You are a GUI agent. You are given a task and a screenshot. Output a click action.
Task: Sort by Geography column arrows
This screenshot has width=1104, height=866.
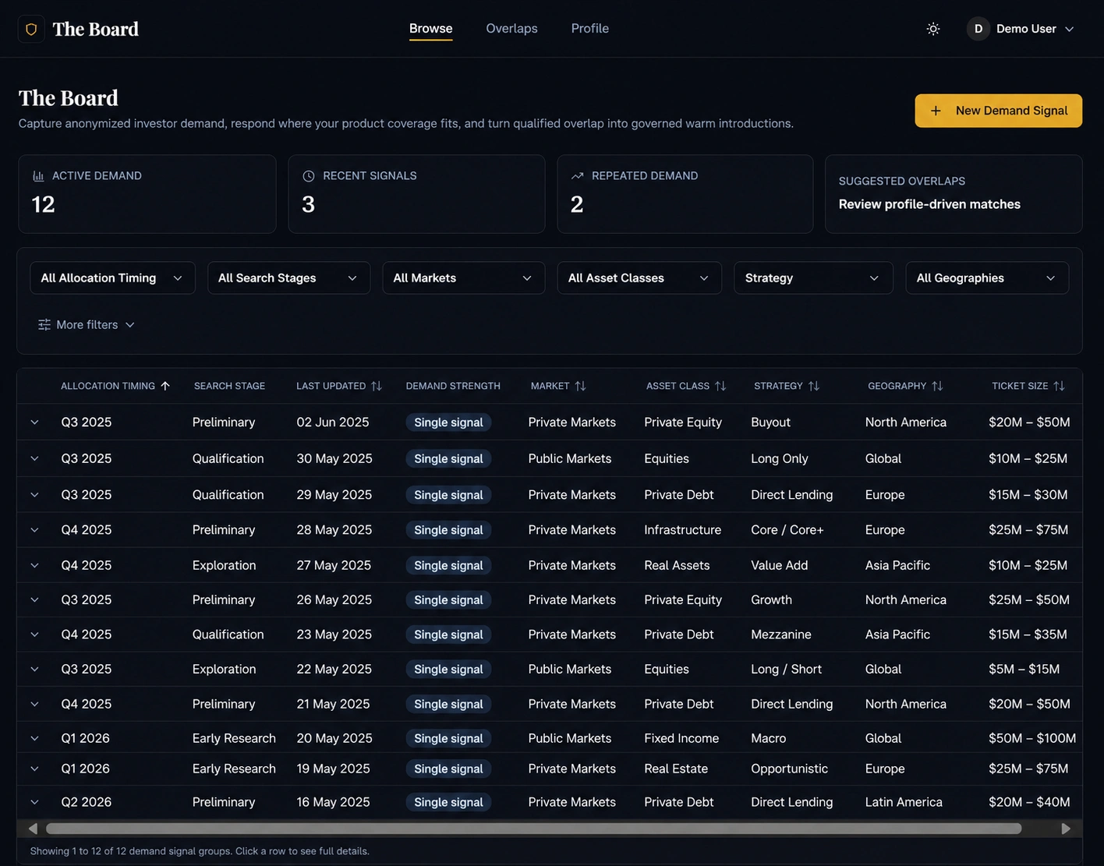coord(937,386)
